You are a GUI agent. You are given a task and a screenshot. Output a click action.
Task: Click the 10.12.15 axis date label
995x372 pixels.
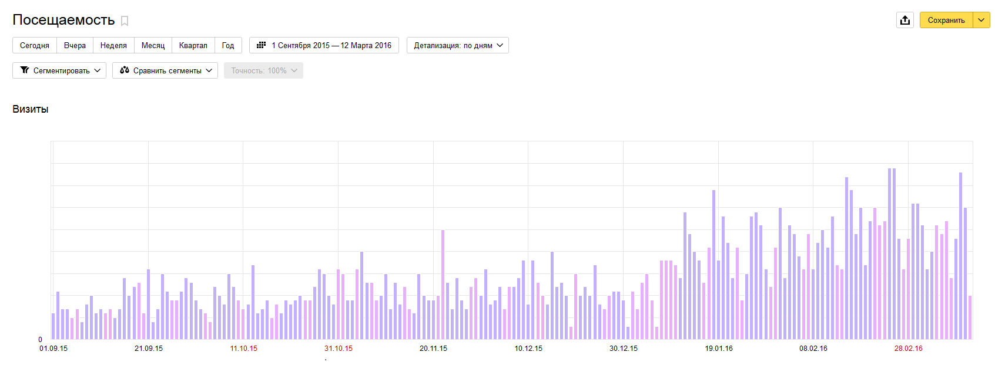[x=528, y=349]
